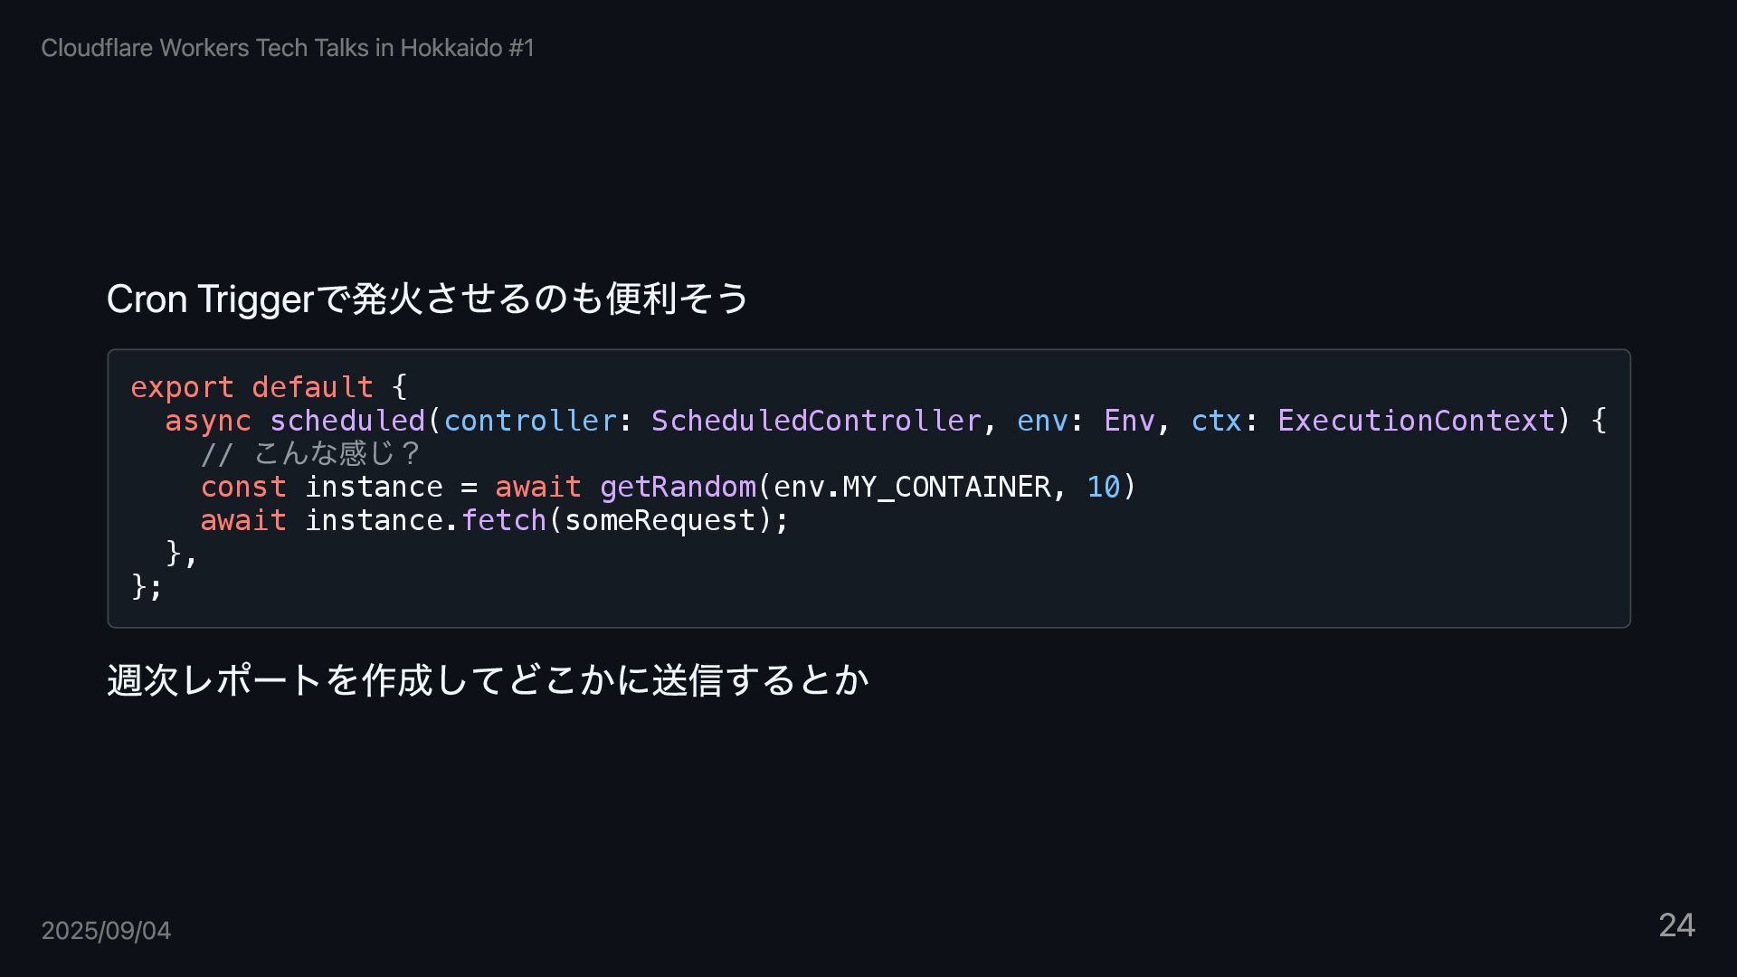Click the Japanese code comment line
Image resolution: width=1737 pixels, height=977 pixels.
pyautogui.click(x=310, y=453)
